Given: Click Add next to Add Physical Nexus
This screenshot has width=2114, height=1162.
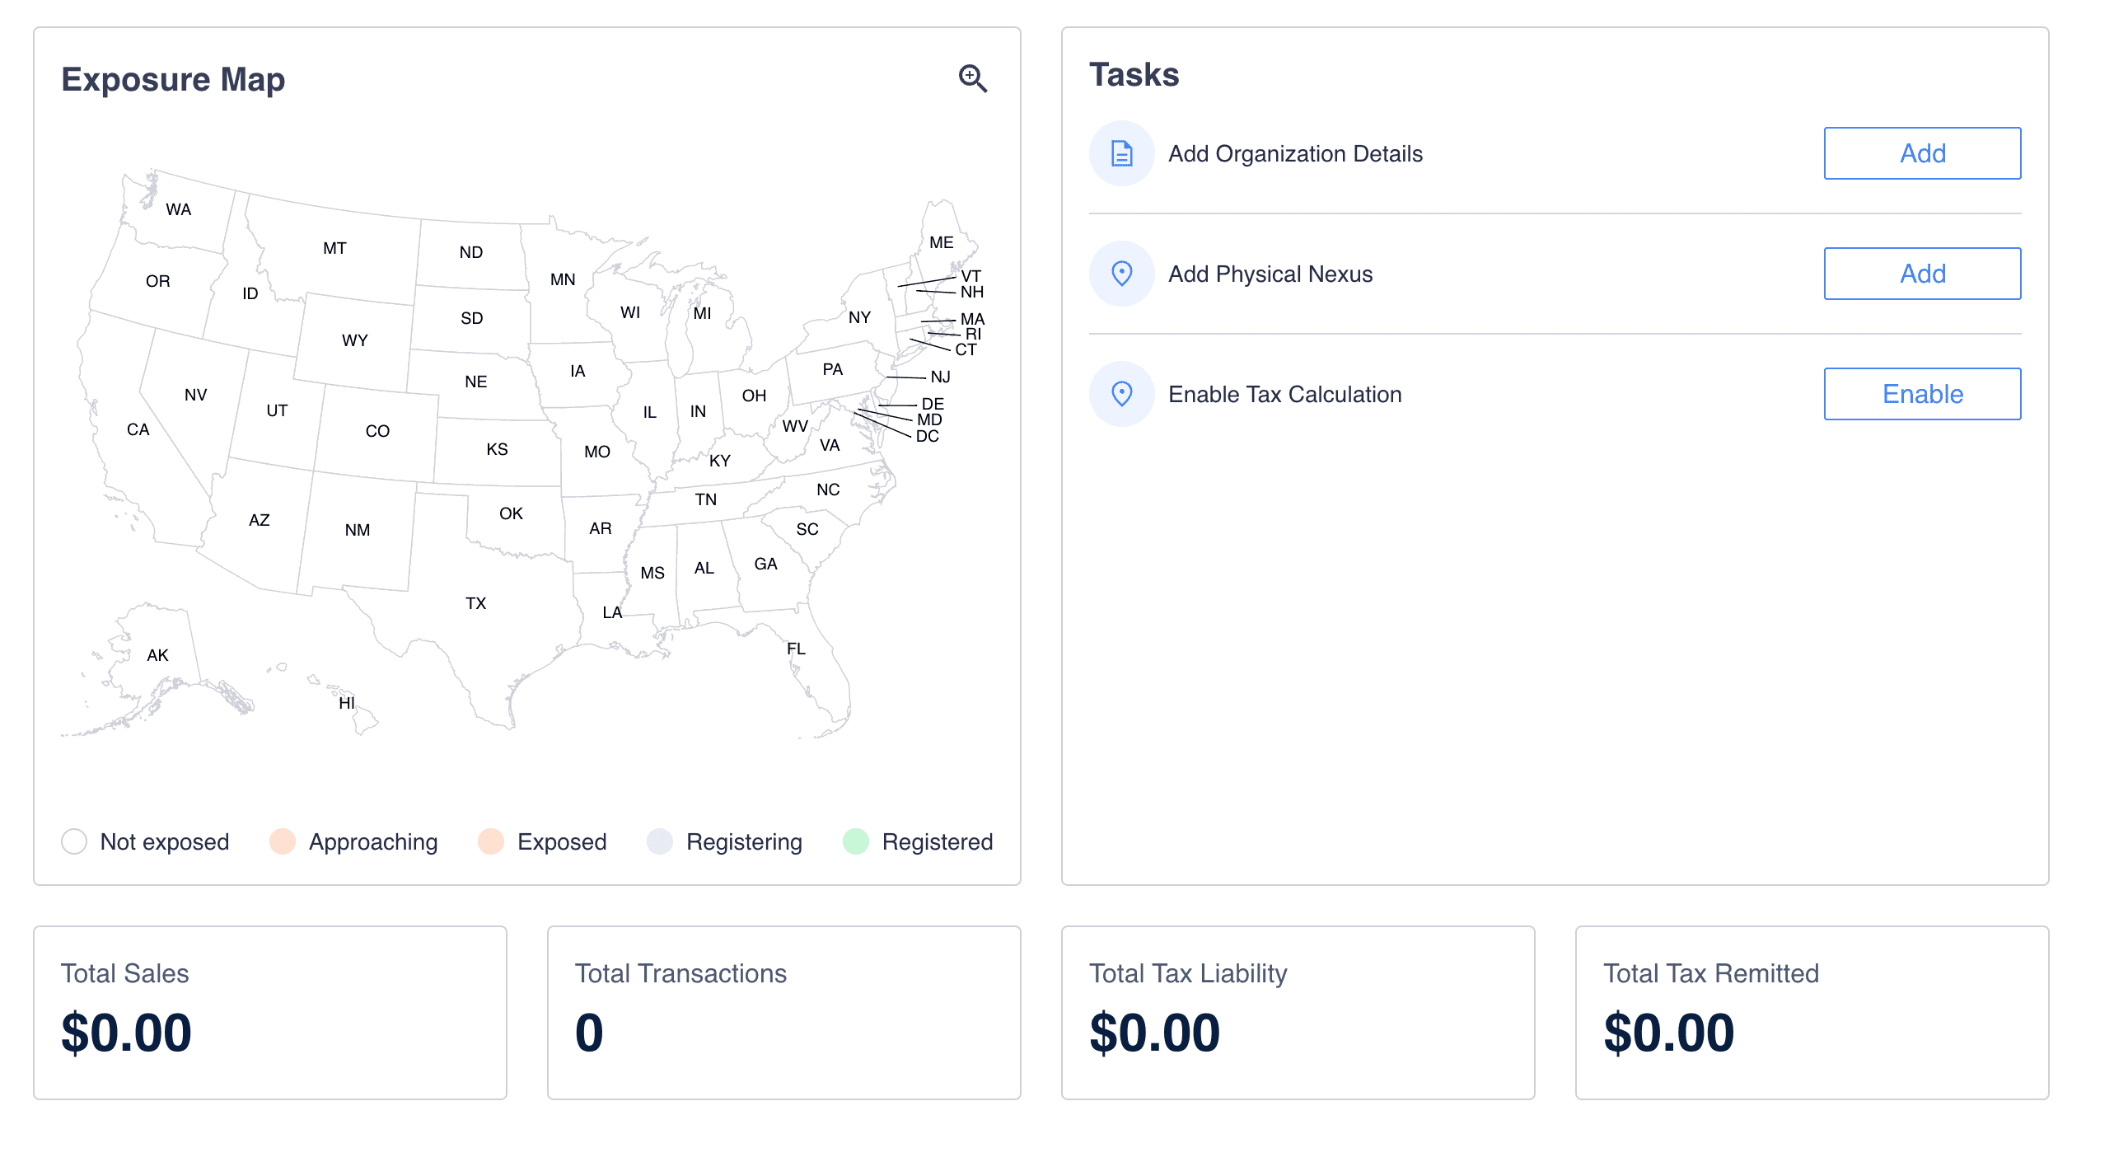Looking at the screenshot, I should 1922,274.
